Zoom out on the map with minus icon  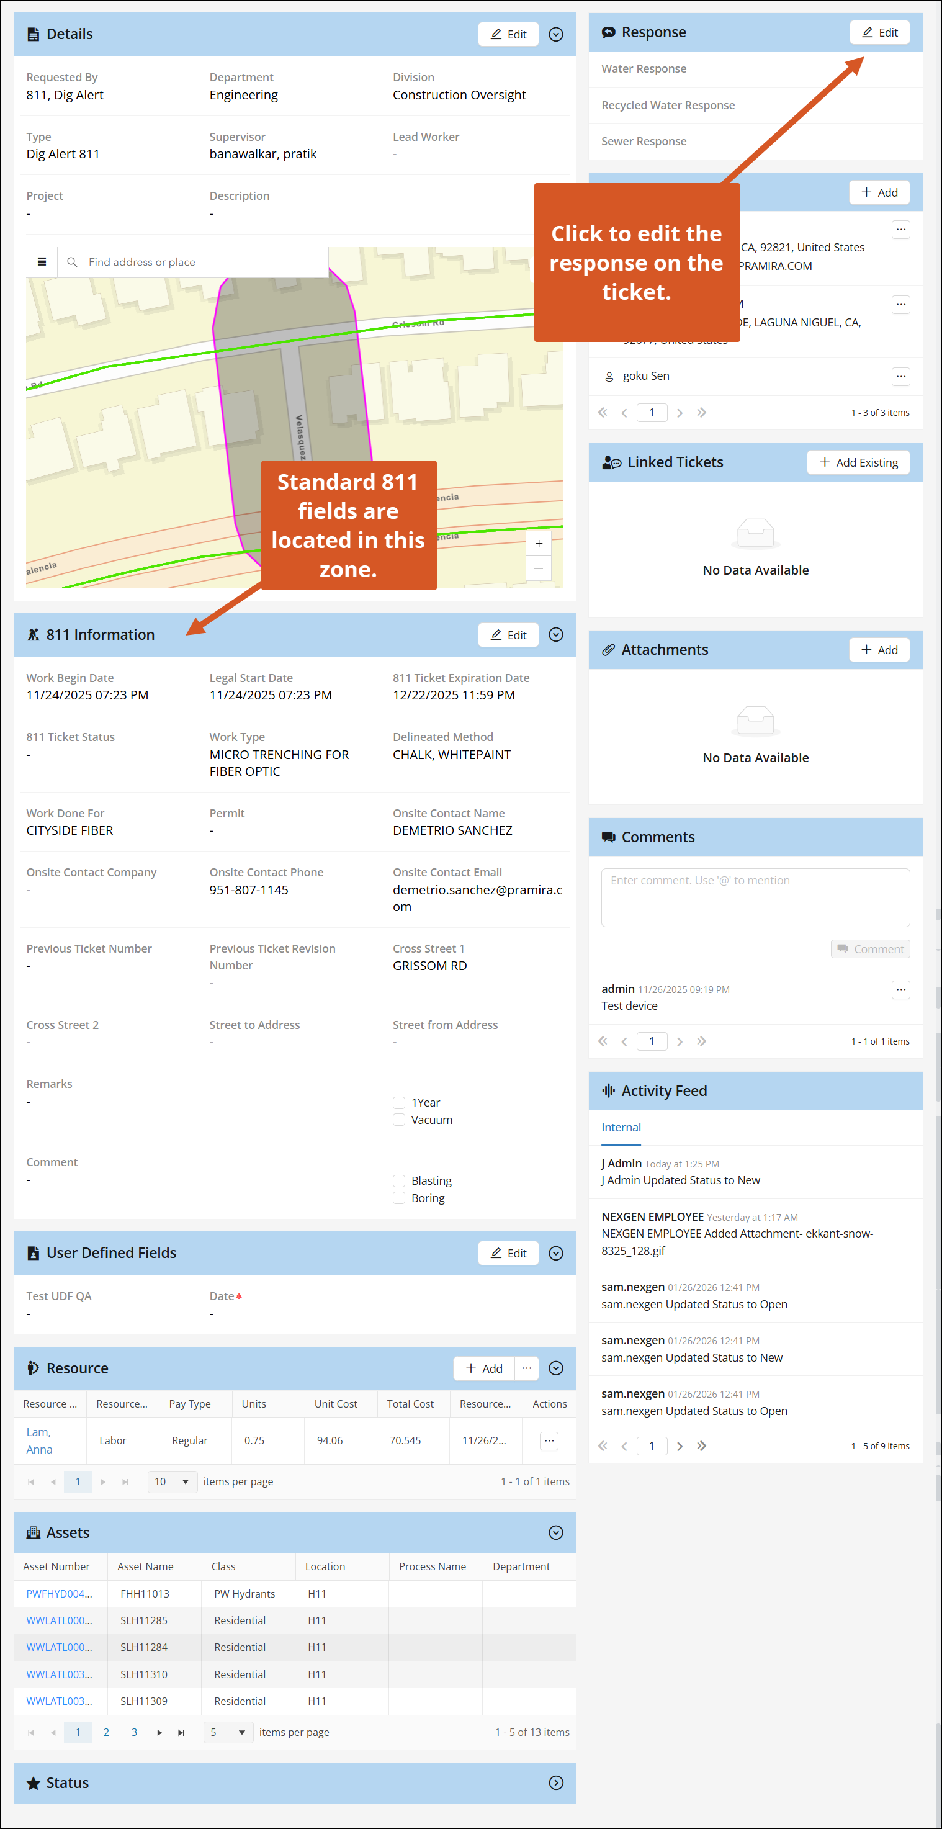click(538, 568)
